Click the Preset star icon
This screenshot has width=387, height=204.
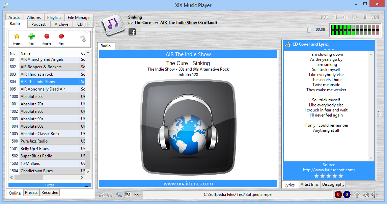(17, 37)
